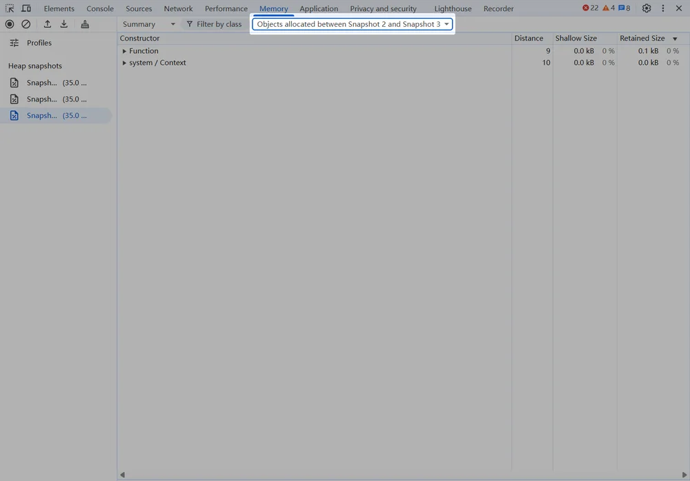
Task: Switch to the Elements tab
Action: point(59,8)
